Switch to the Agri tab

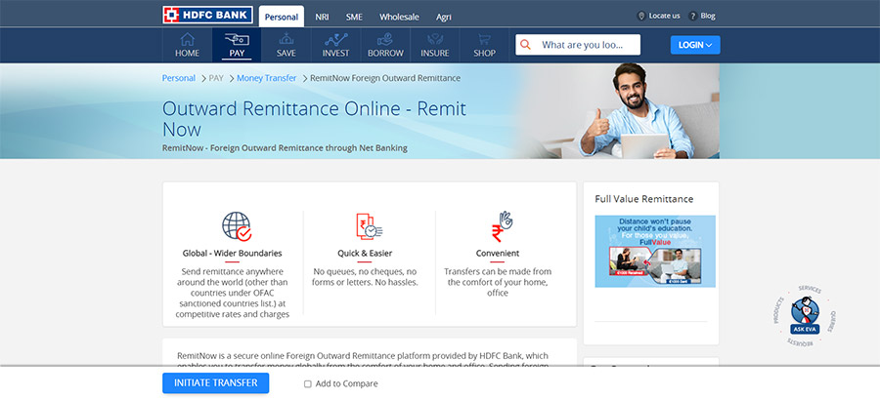[x=444, y=17]
